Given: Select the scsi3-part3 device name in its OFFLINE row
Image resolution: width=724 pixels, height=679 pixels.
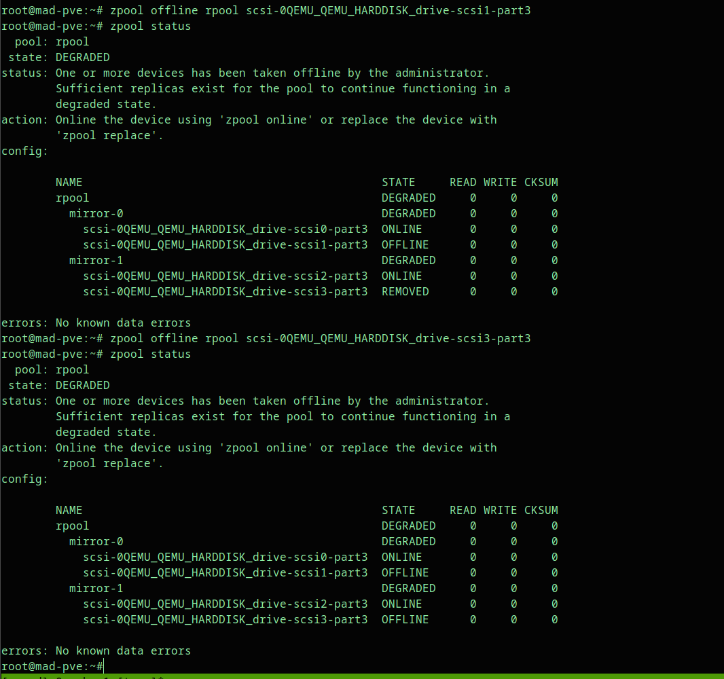Looking at the screenshot, I should pyautogui.click(x=225, y=620).
